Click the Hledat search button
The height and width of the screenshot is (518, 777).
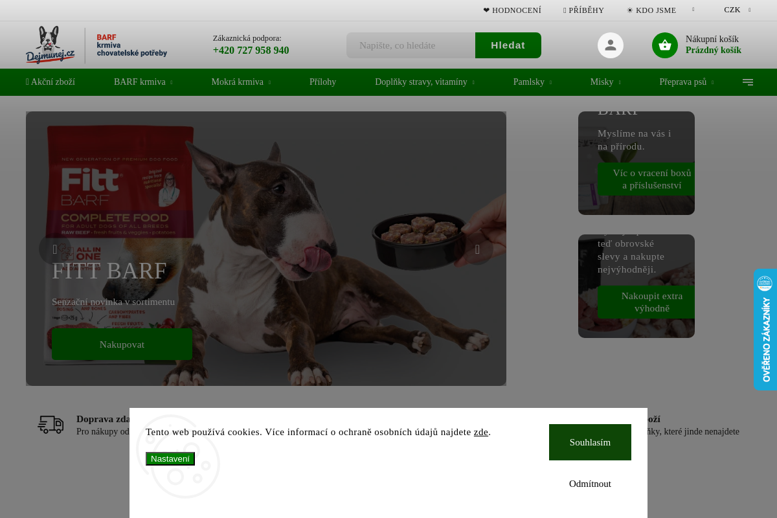508,45
